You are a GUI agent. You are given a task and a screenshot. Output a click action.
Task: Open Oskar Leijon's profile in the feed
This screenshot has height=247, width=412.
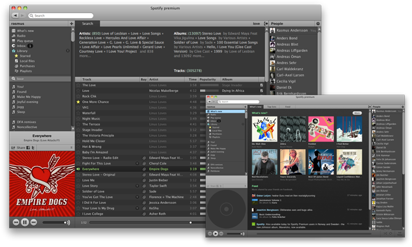263,196
